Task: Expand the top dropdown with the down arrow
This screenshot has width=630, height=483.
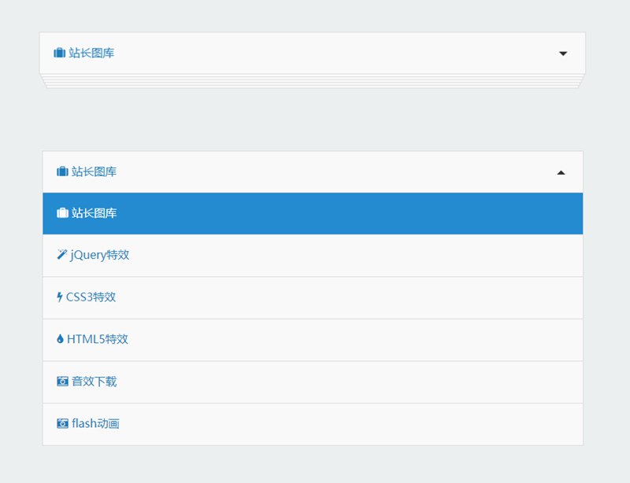Action: 563,53
